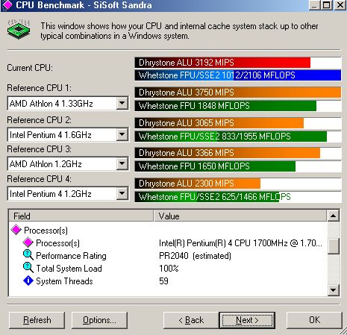Open the Reference CPU 2 dropdown arrow
This screenshot has height=335, width=347.
coord(122,134)
